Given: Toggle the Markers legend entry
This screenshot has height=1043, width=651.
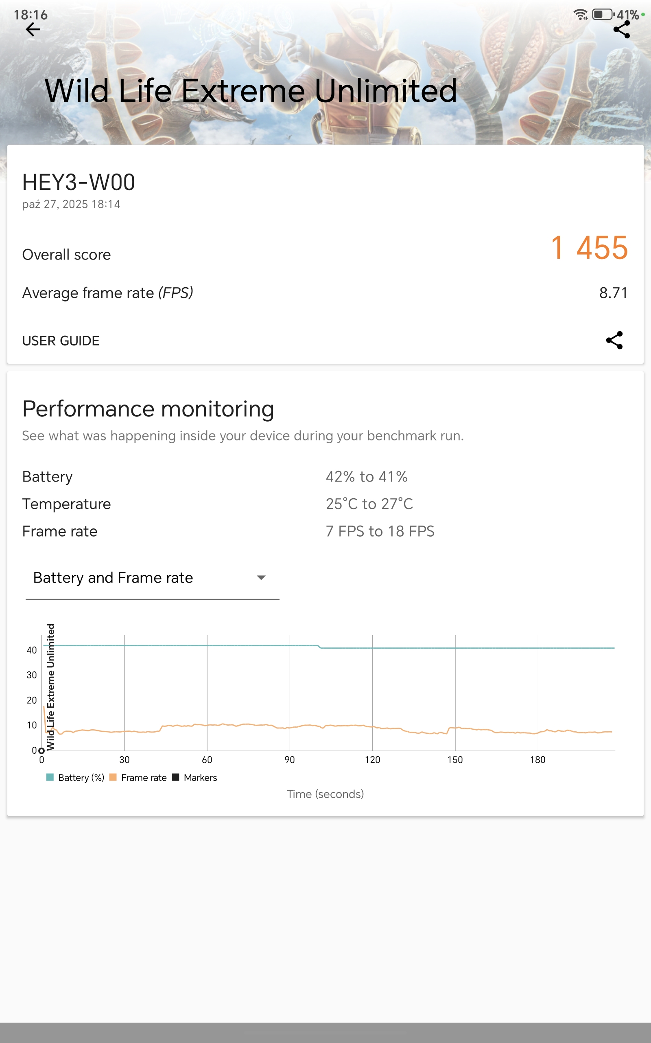Looking at the screenshot, I should tap(200, 777).
